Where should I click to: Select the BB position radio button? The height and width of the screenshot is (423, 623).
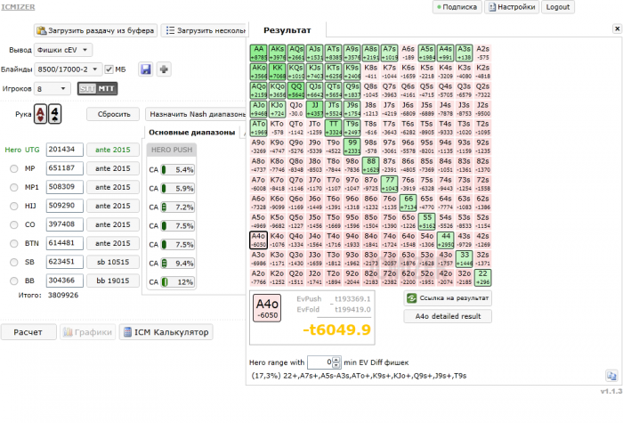(14, 281)
